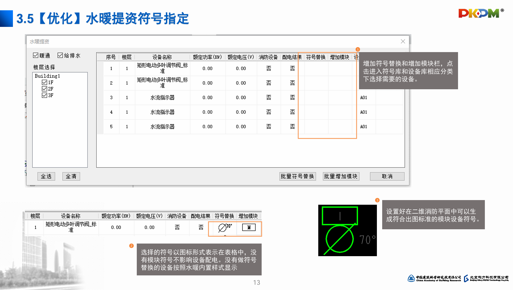
Task: Click the 全清 button
Action: tap(71, 177)
